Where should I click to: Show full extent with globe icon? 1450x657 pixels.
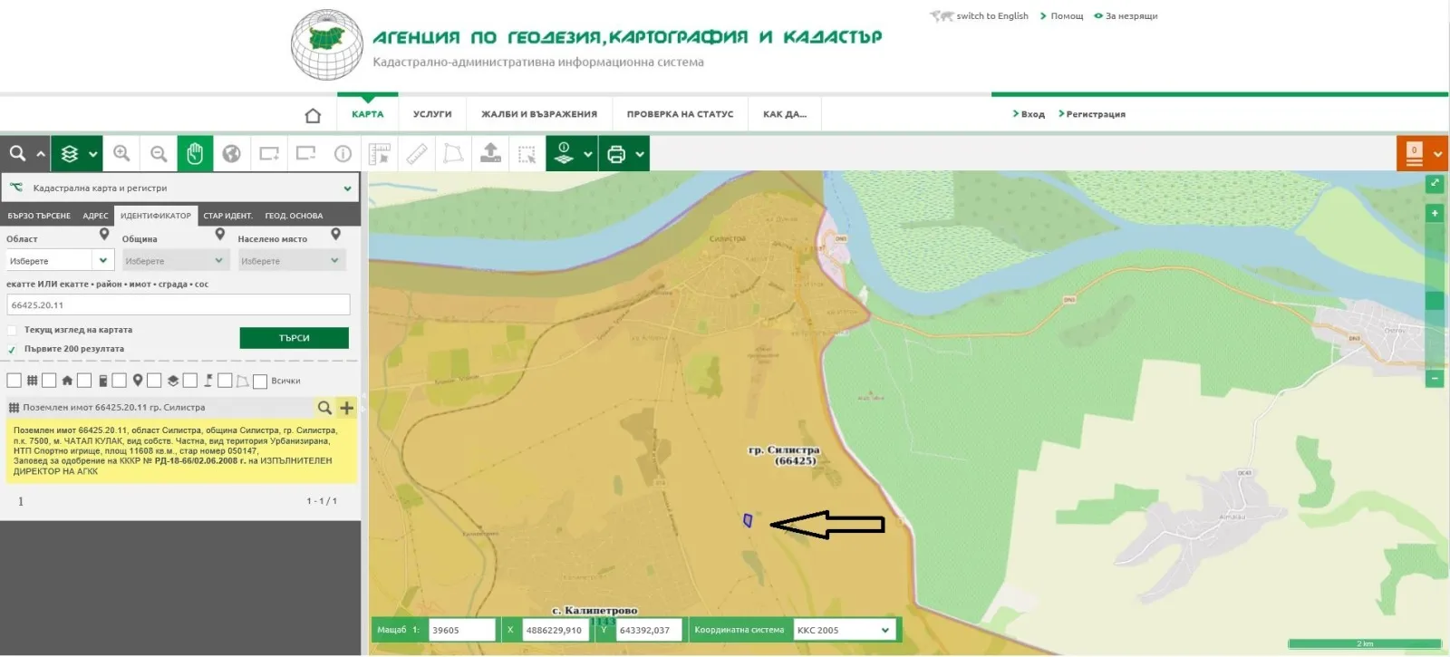pyautogui.click(x=232, y=154)
